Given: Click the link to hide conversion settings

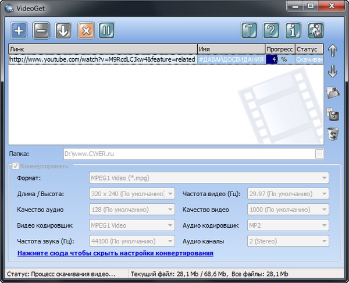Looking at the screenshot, I should (115, 253).
